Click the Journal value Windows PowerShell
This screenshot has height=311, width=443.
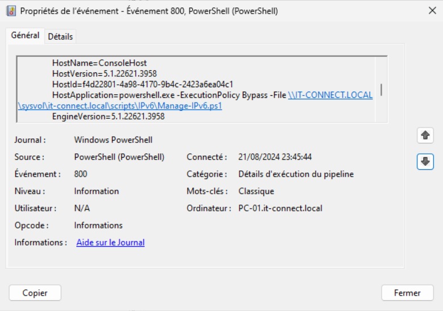(x=113, y=140)
